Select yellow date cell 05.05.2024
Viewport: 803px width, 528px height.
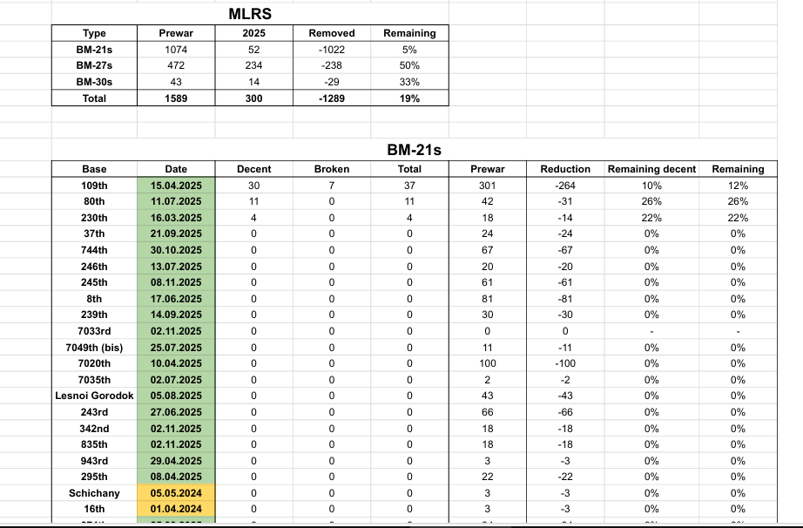(x=176, y=492)
